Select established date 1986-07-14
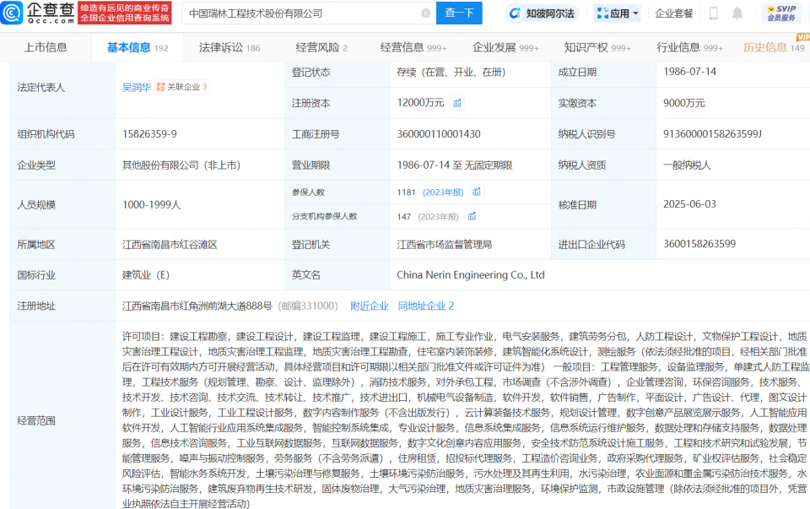Screen dimensions: 810x509 (x=689, y=71)
